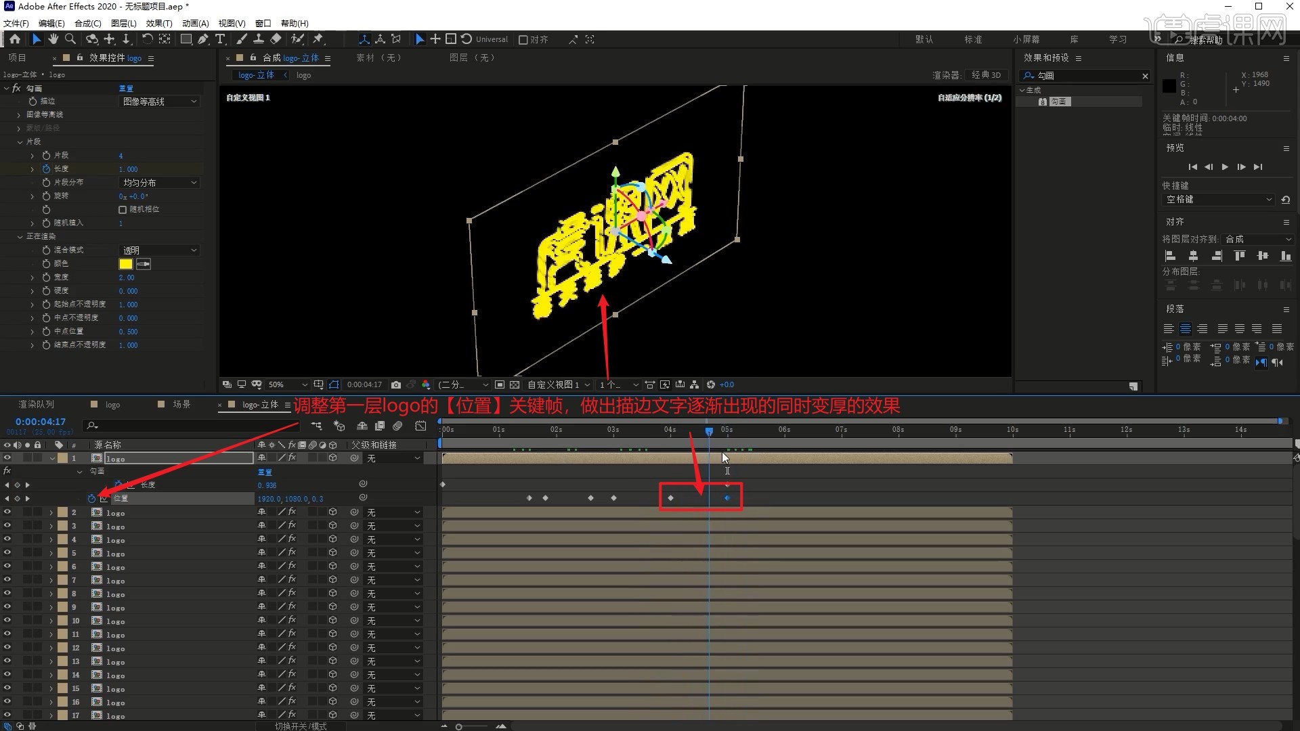Viewport: 1300px width, 731px height.
Task: Toggle the 随机相位 checkbox
Action: pos(123,210)
